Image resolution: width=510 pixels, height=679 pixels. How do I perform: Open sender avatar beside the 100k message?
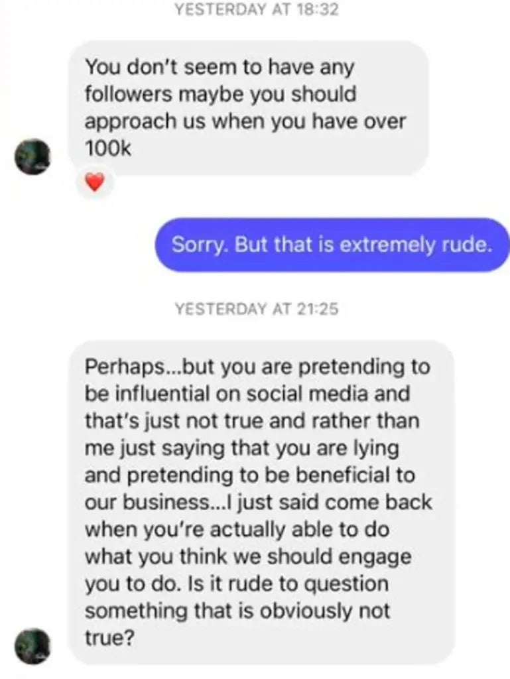click(x=32, y=157)
